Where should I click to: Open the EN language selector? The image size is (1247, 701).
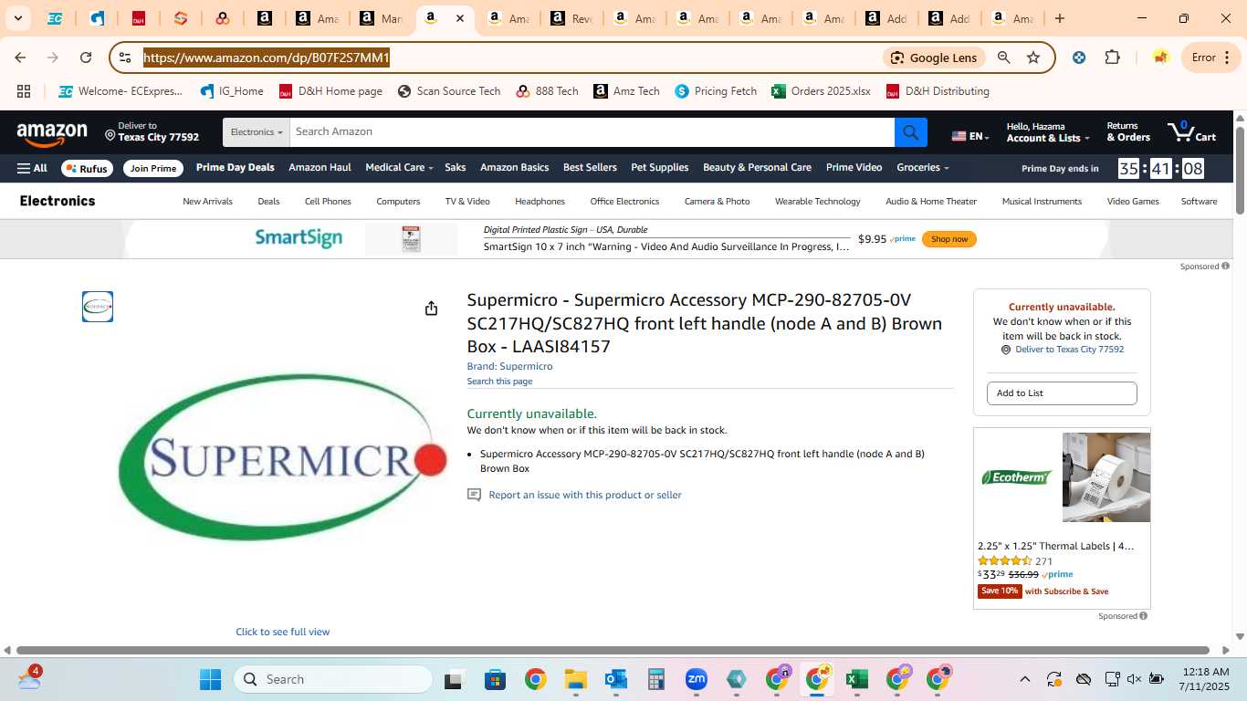point(970,136)
